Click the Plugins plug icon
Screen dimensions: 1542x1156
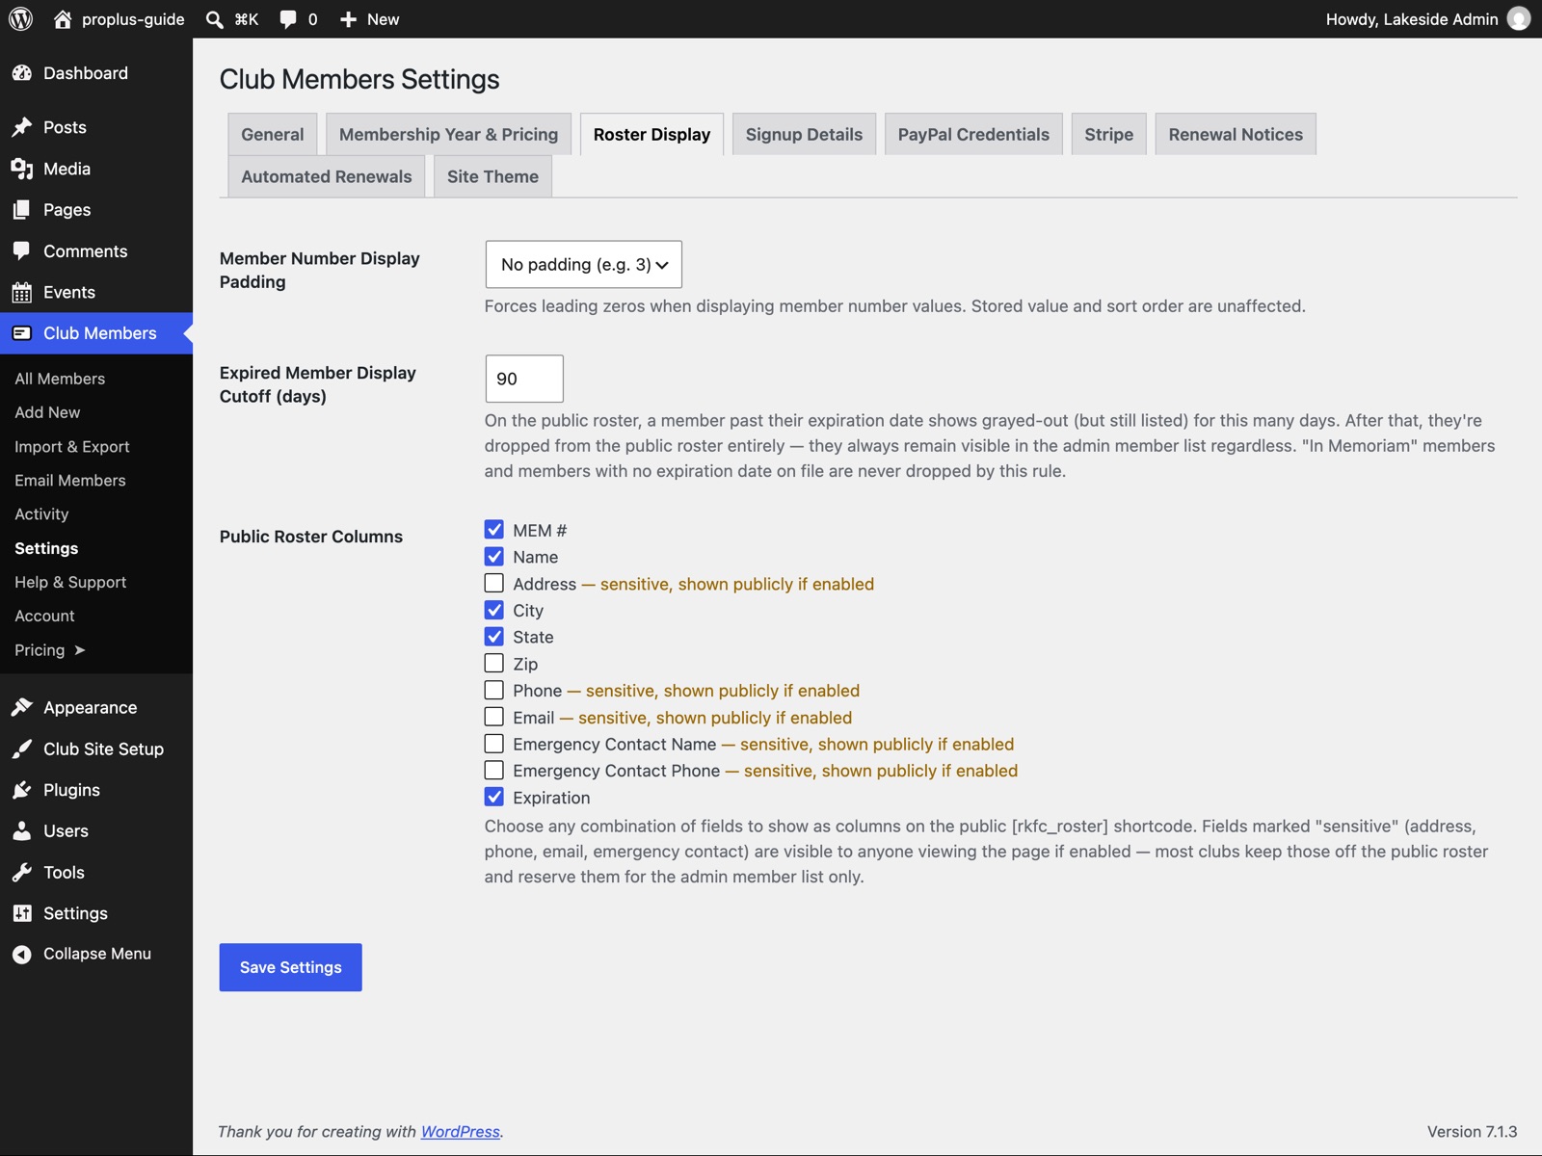pos(22,790)
